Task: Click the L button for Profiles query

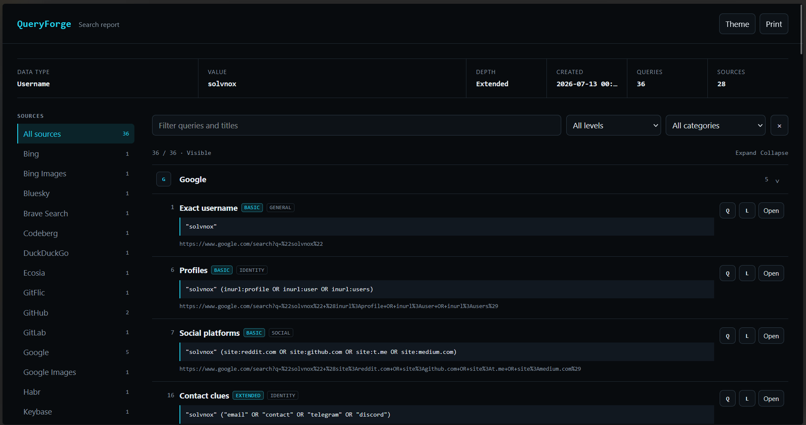Action: pos(747,274)
